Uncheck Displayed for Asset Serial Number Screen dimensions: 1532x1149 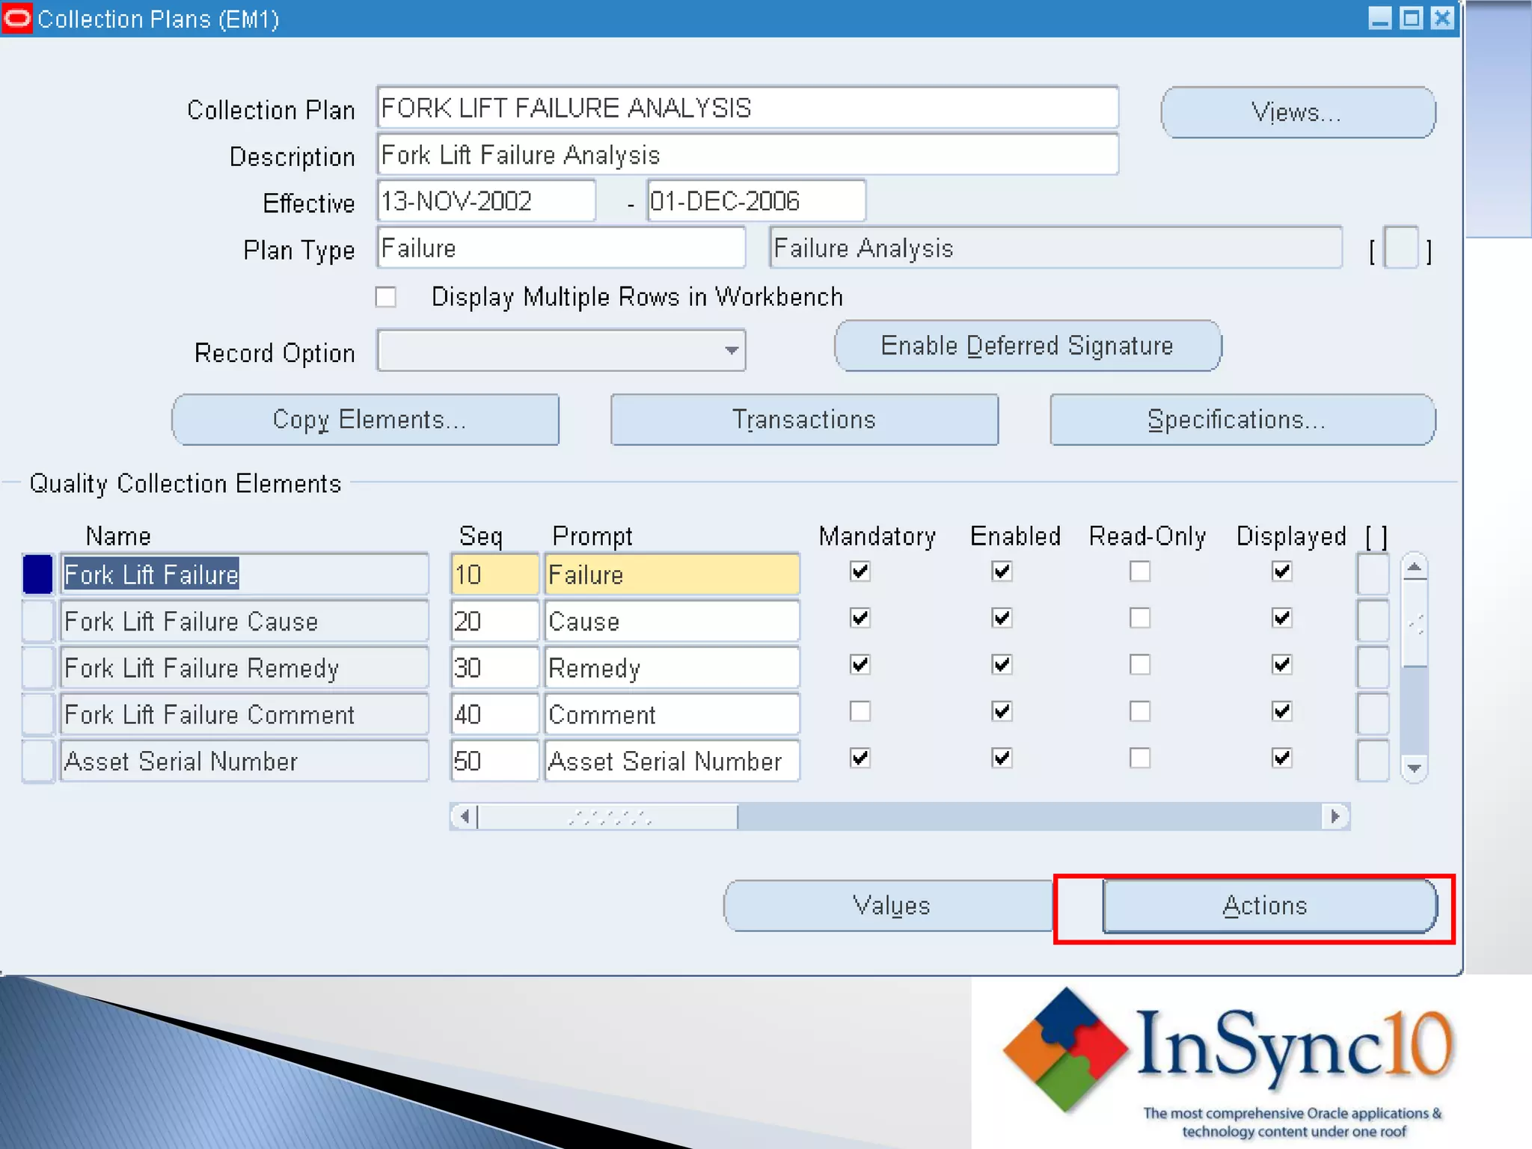(1281, 758)
